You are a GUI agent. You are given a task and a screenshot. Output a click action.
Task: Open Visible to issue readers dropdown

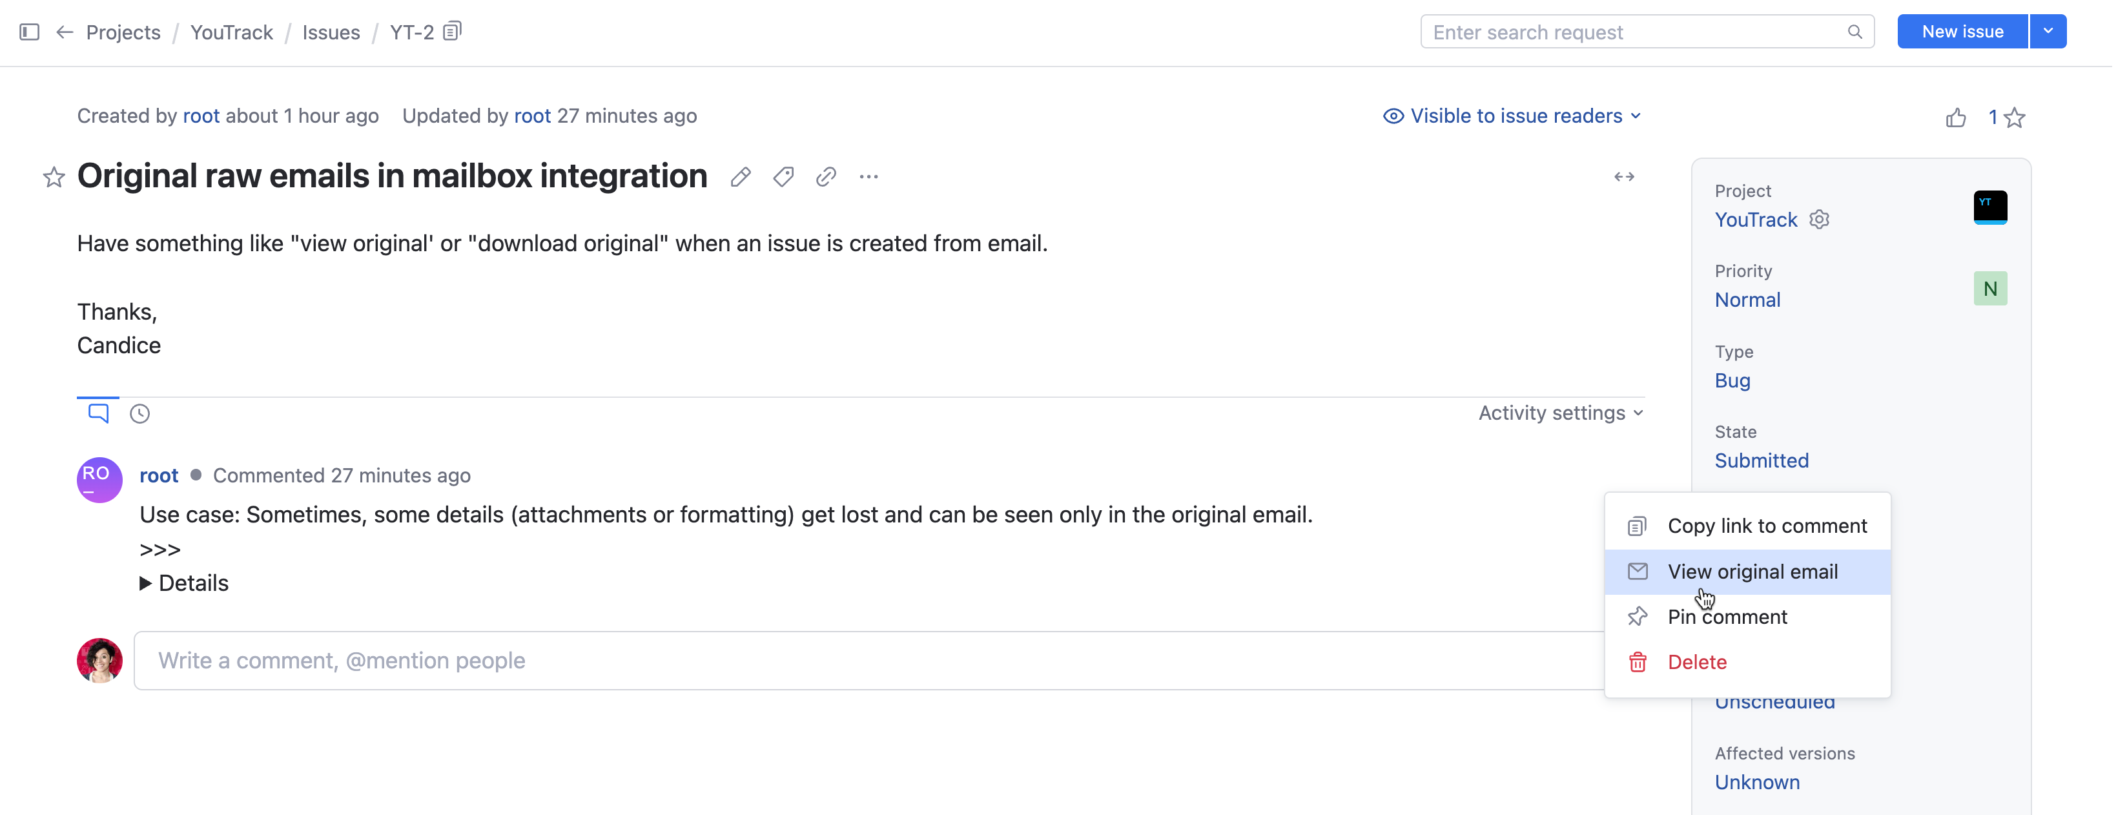tap(1512, 116)
